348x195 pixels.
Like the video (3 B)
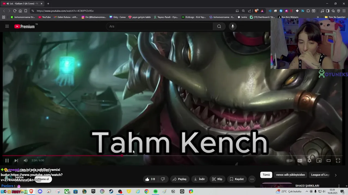tap(150, 179)
